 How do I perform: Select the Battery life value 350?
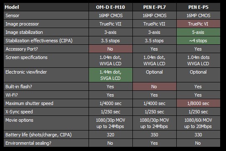click(155, 135)
